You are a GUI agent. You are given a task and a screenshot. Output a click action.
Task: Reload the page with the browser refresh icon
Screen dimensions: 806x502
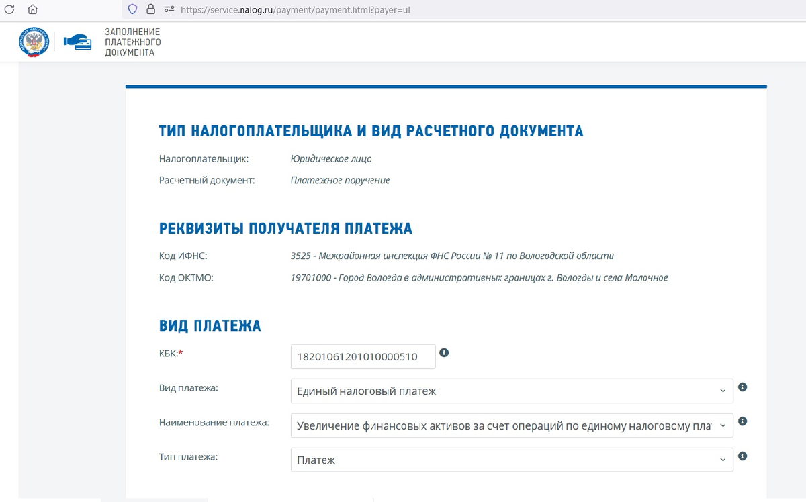coord(9,9)
